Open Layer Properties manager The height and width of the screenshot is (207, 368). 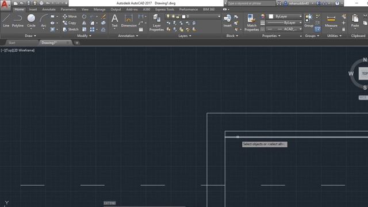tap(156, 22)
